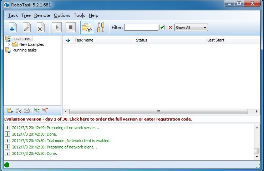Image resolution: width=264 pixels, height=171 pixels.
Task: Clear filter with the red X button
Action: (x=170, y=28)
